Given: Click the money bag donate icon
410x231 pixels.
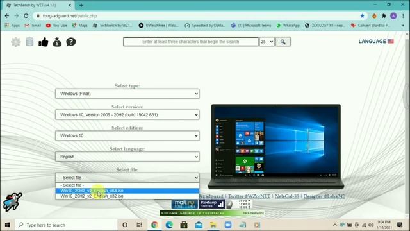Looking at the screenshot, I should tap(57, 42).
